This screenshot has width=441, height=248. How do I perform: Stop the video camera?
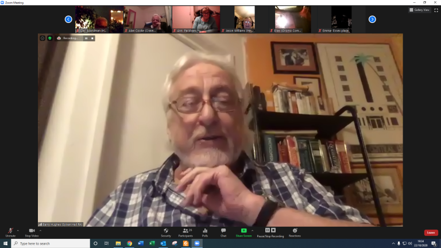[x=32, y=232]
